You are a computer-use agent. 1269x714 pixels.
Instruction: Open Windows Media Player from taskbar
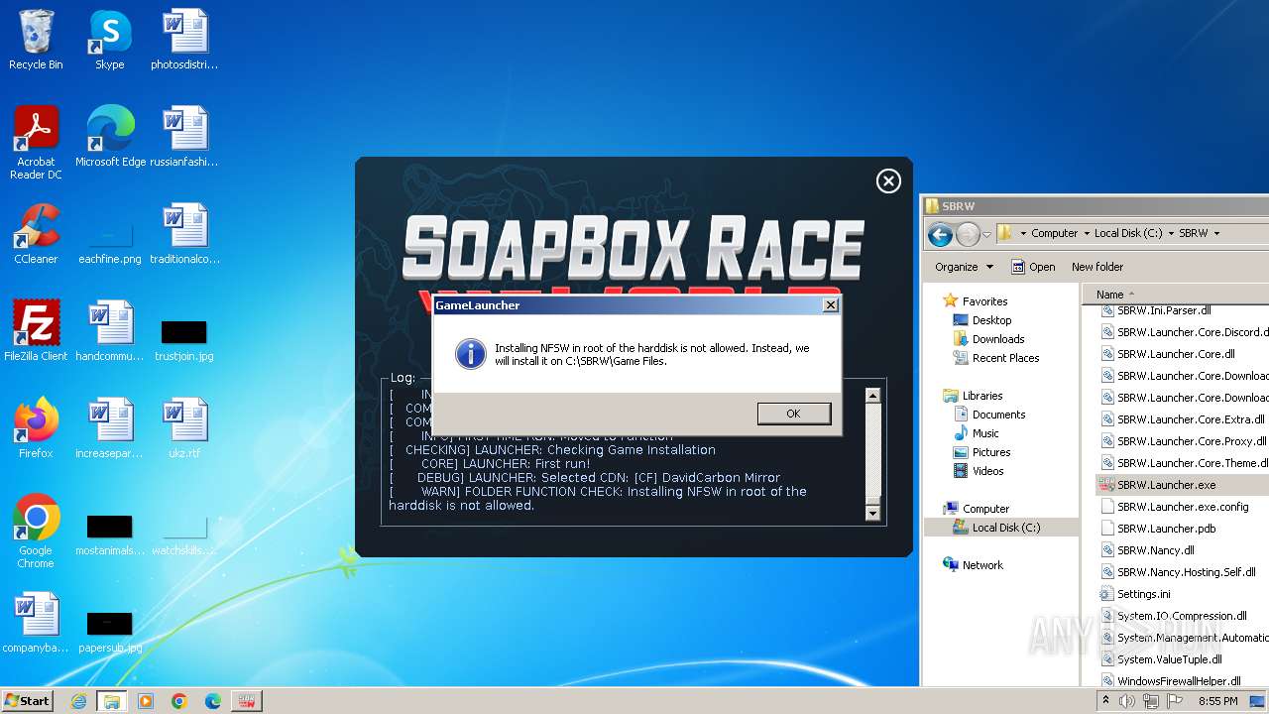(x=146, y=701)
